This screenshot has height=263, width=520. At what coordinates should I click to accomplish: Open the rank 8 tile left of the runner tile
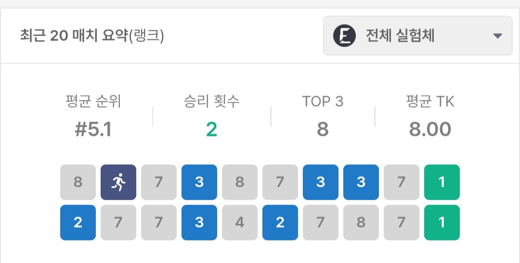click(78, 182)
